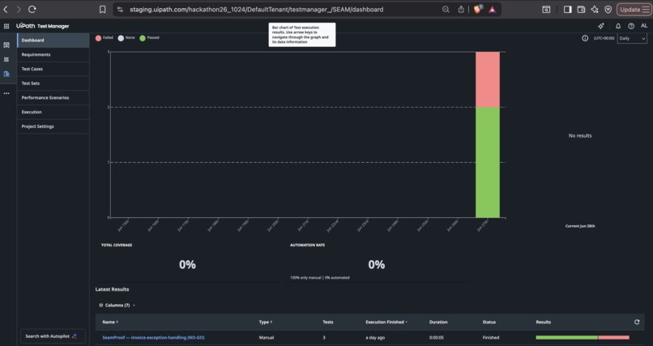Screen dimensions: 653x346
Task: Click the share icon in address bar
Action: pyautogui.click(x=461, y=9)
